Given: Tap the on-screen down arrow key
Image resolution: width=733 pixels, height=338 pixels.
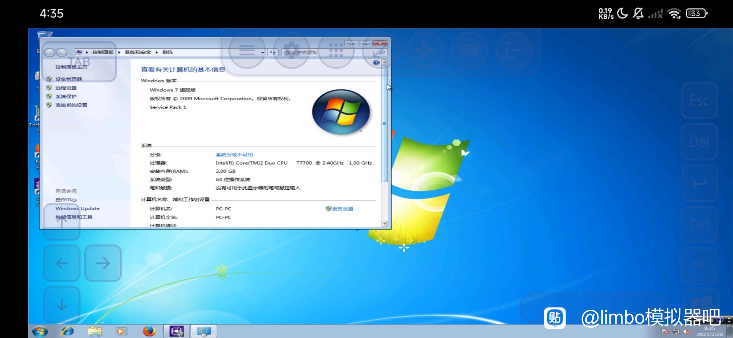Looking at the screenshot, I should [62, 304].
